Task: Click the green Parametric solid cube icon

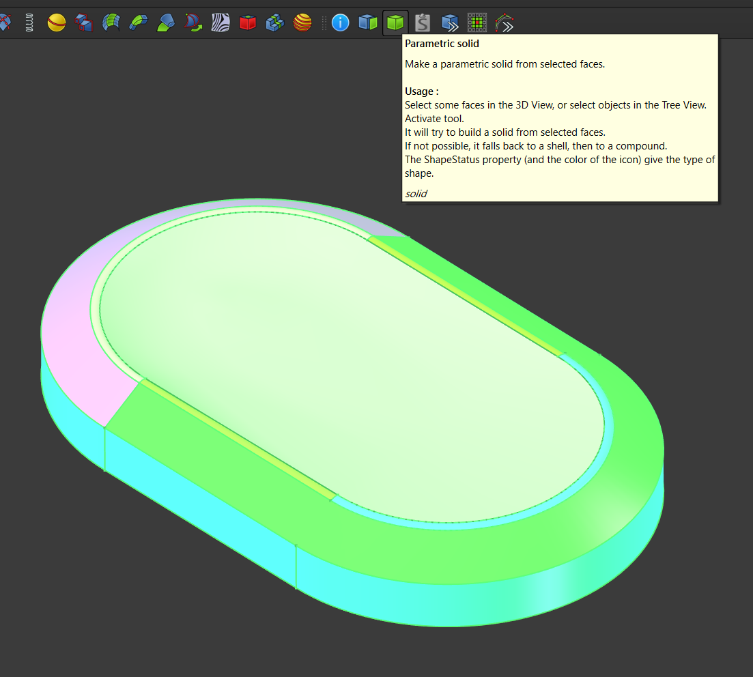Action: point(395,23)
